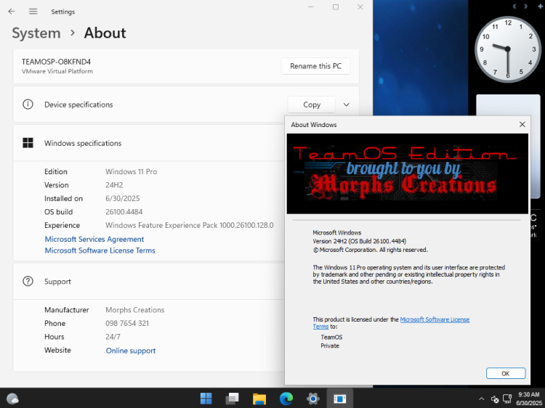Go to the next gadget page arrow
The height and width of the screenshot is (408, 545).
pyautogui.click(x=525, y=7)
